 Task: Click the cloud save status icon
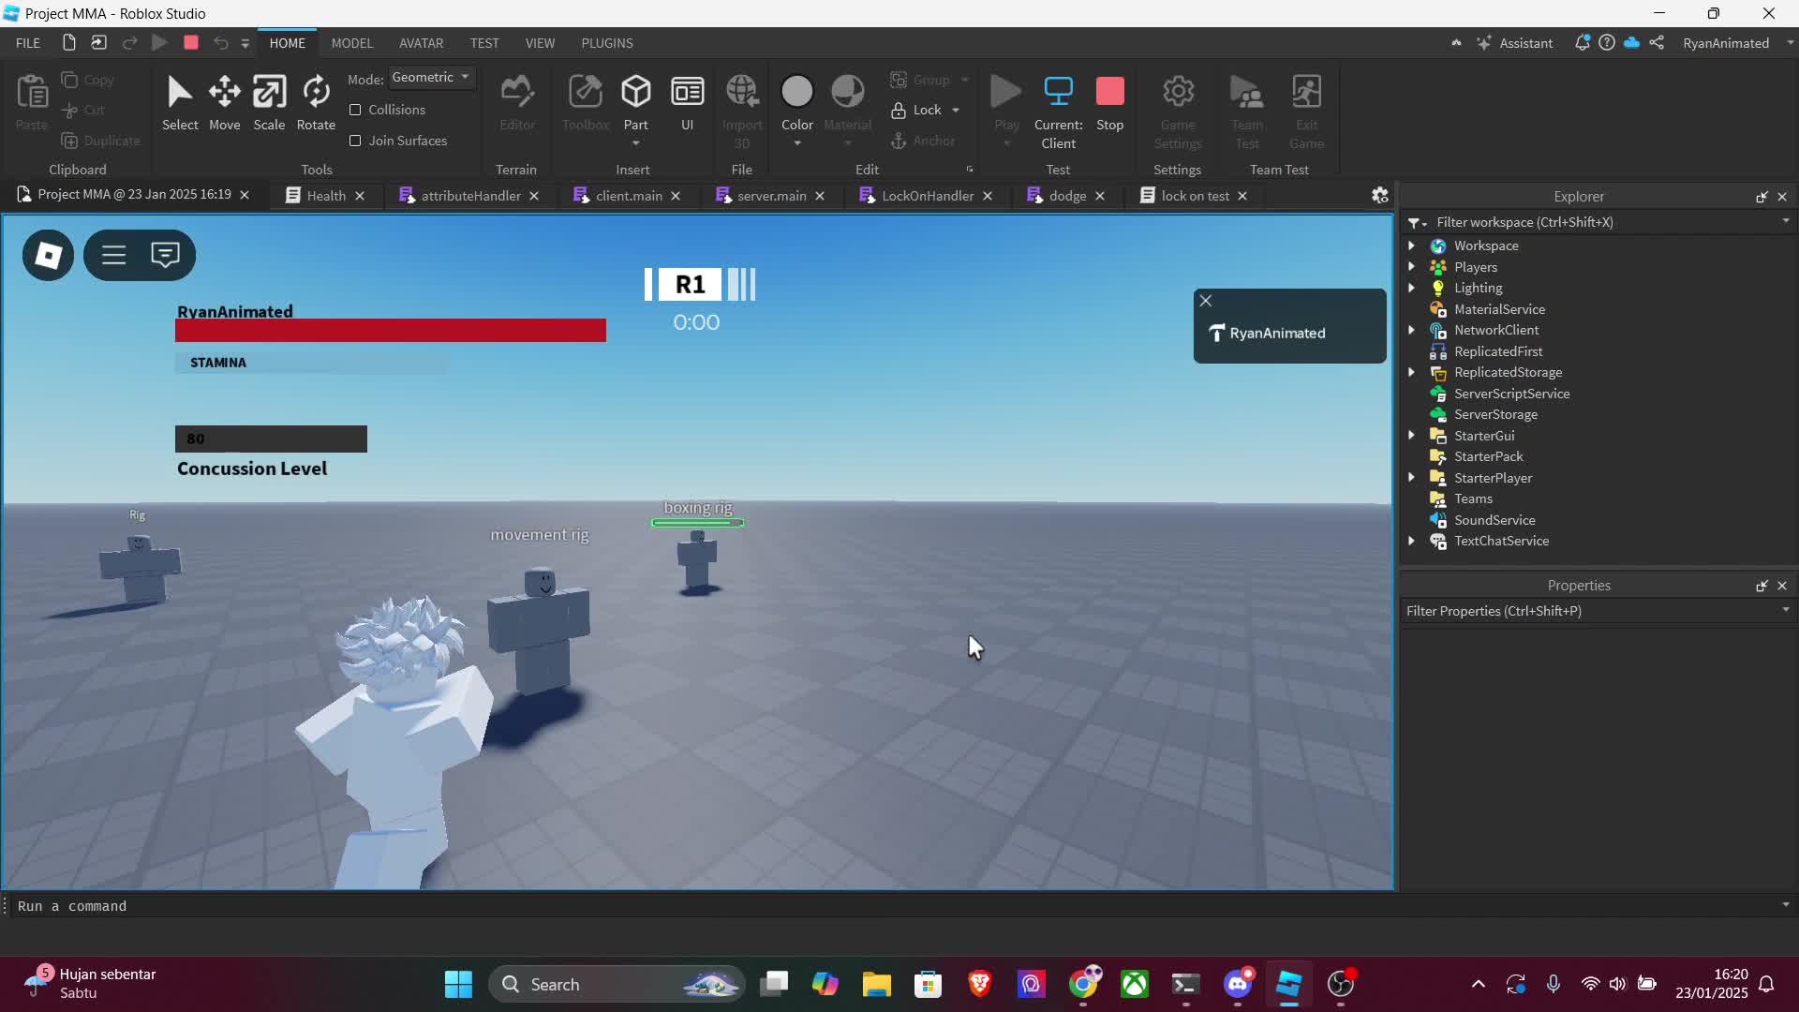1631,43
